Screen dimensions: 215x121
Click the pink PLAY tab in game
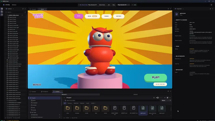[79, 16]
